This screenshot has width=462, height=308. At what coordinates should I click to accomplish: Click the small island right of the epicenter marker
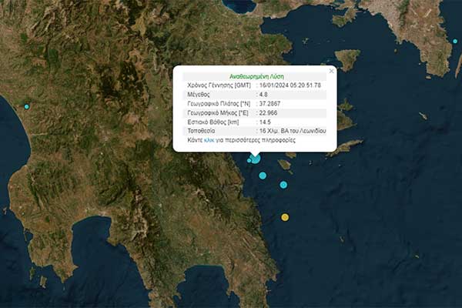(x=284, y=164)
